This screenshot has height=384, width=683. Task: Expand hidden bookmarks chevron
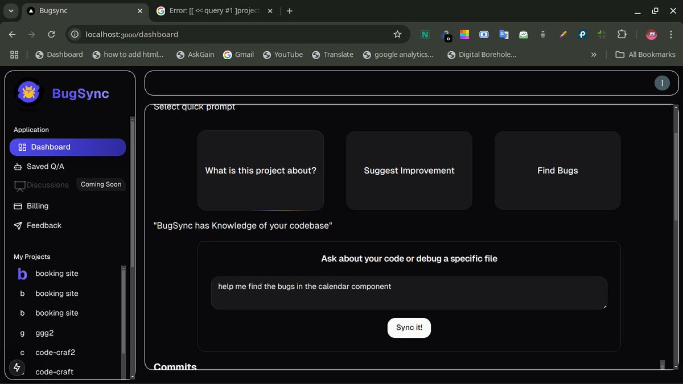pyautogui.click(x=594, y=55)
